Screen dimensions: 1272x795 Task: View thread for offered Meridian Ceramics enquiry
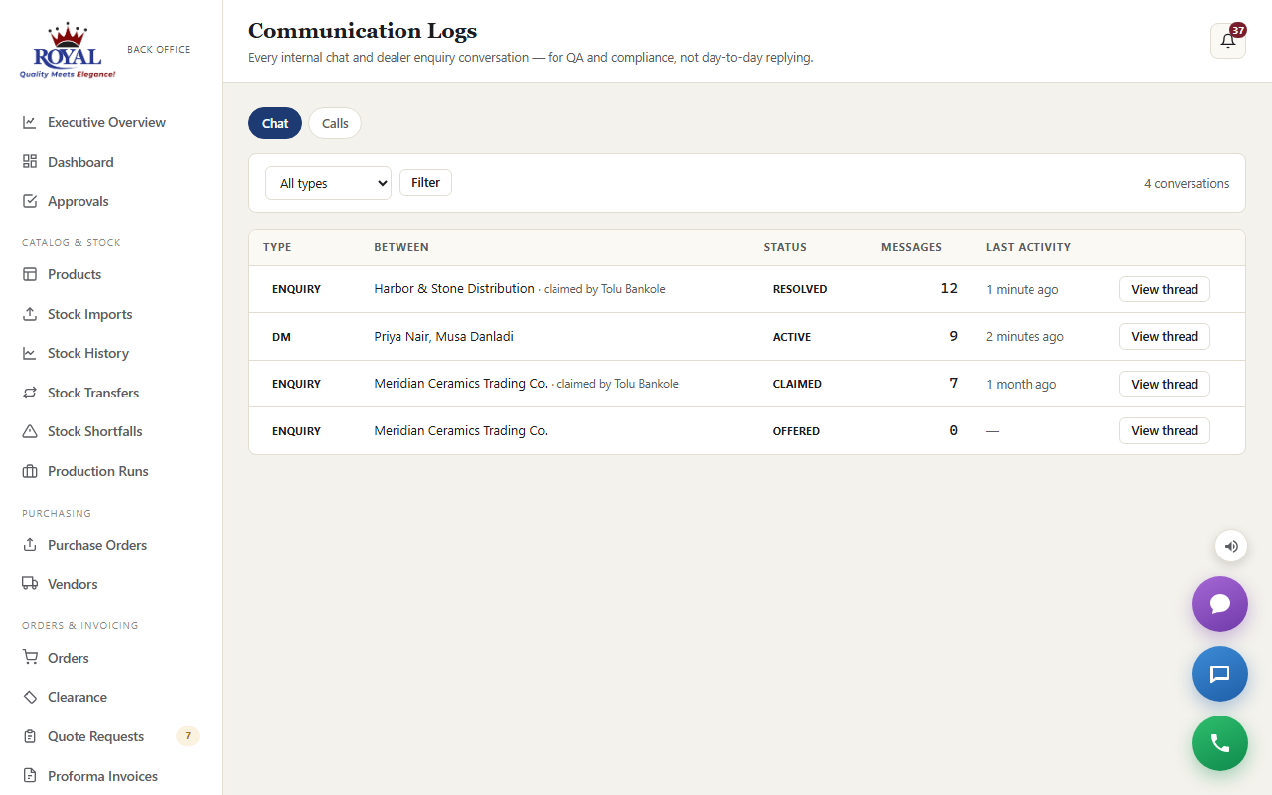(x=1165, y=430)
